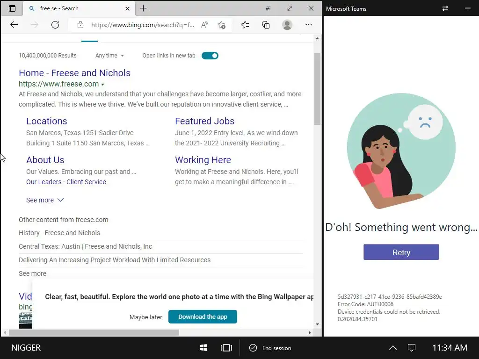Click the taskbar clock showing 11:34 AM
This screenshot has height=359, width=479.
[x=450, y=348]
